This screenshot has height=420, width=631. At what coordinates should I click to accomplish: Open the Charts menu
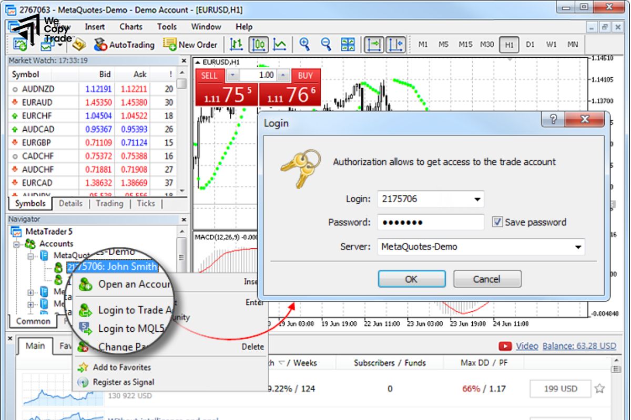coord(130,27)
